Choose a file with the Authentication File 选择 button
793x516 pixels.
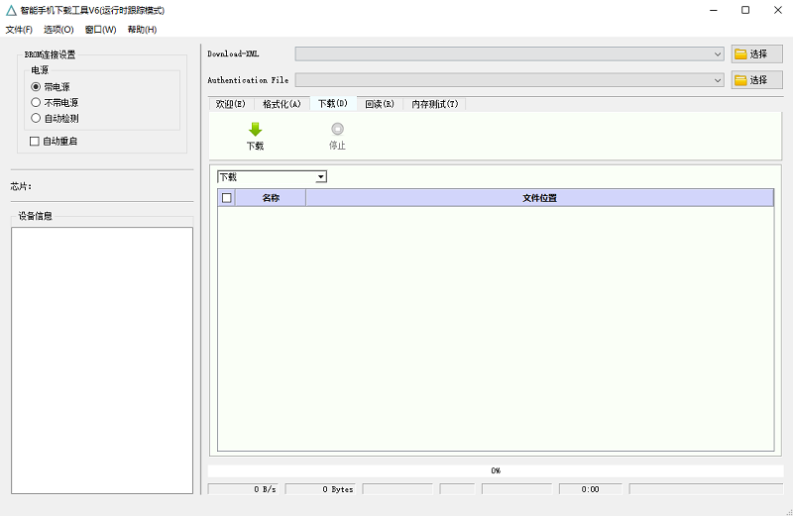[x=756, y=80]
